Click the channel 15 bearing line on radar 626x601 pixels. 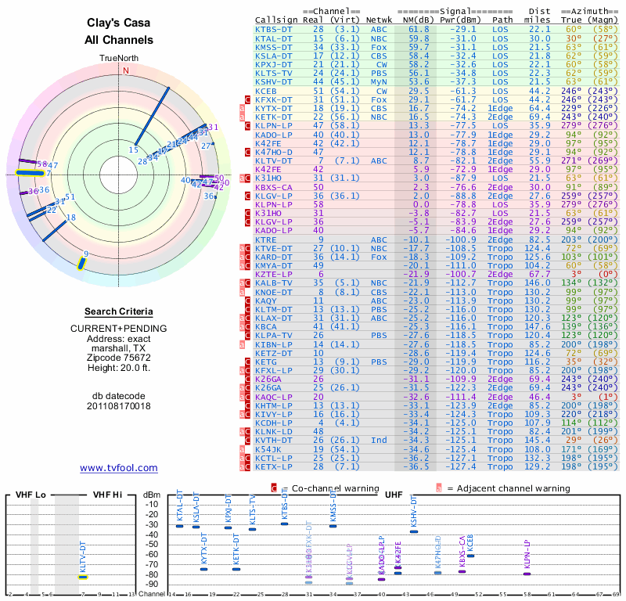click(x=152, y=116)
